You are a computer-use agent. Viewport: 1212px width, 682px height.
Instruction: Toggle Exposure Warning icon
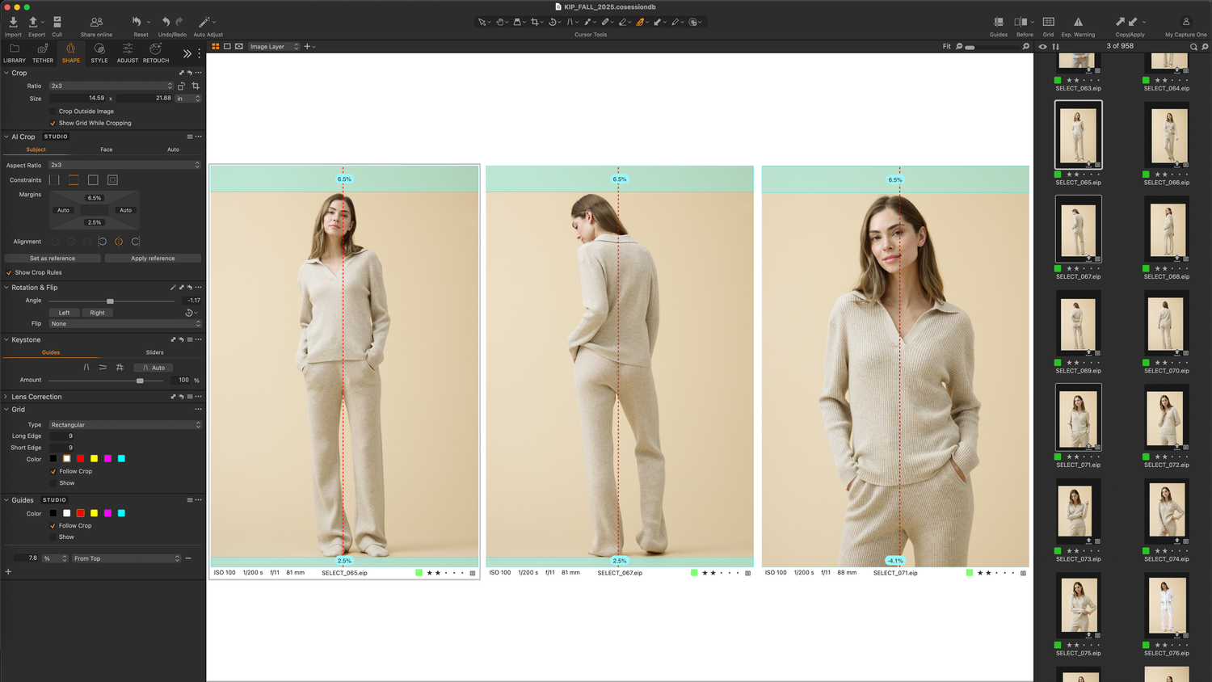[x=1078, y=23]
